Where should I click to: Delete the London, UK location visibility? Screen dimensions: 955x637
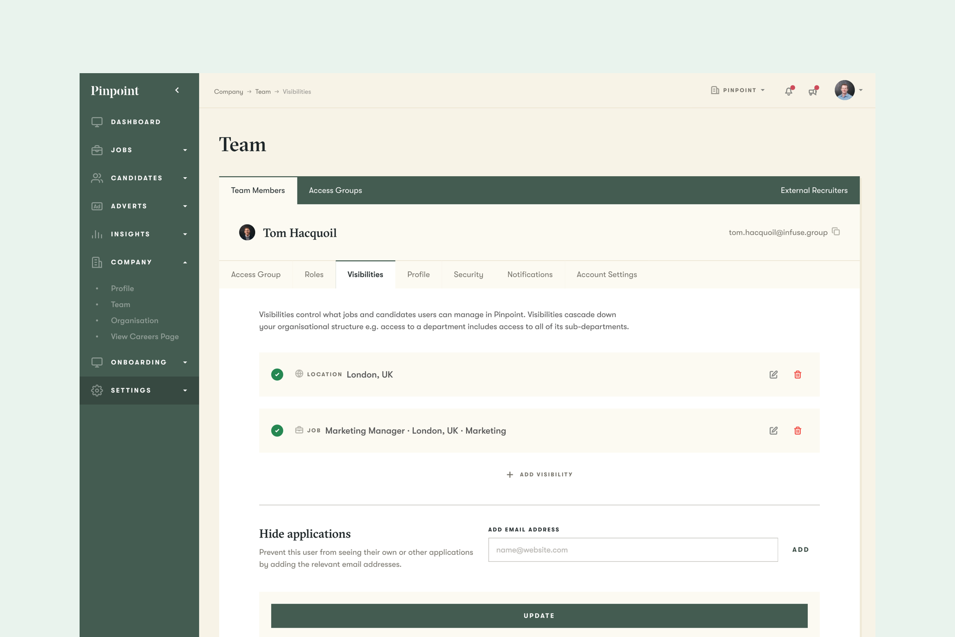point(798,375)
